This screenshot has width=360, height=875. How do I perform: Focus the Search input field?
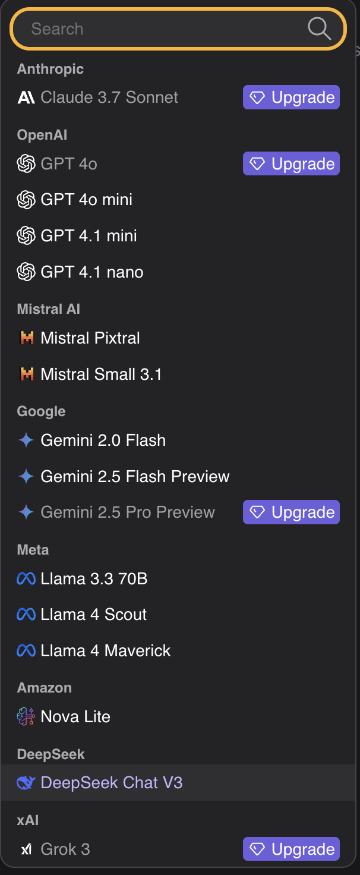point(160,29)
